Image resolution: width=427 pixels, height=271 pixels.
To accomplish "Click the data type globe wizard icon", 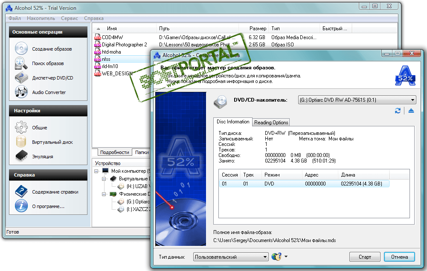I will coord(276,257).
